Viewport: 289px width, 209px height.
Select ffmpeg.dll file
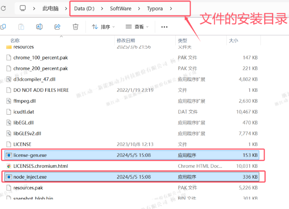pos(24,101)
